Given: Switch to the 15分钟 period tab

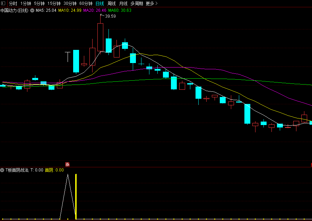Looking at the screenshot, I should coord(54,3).
